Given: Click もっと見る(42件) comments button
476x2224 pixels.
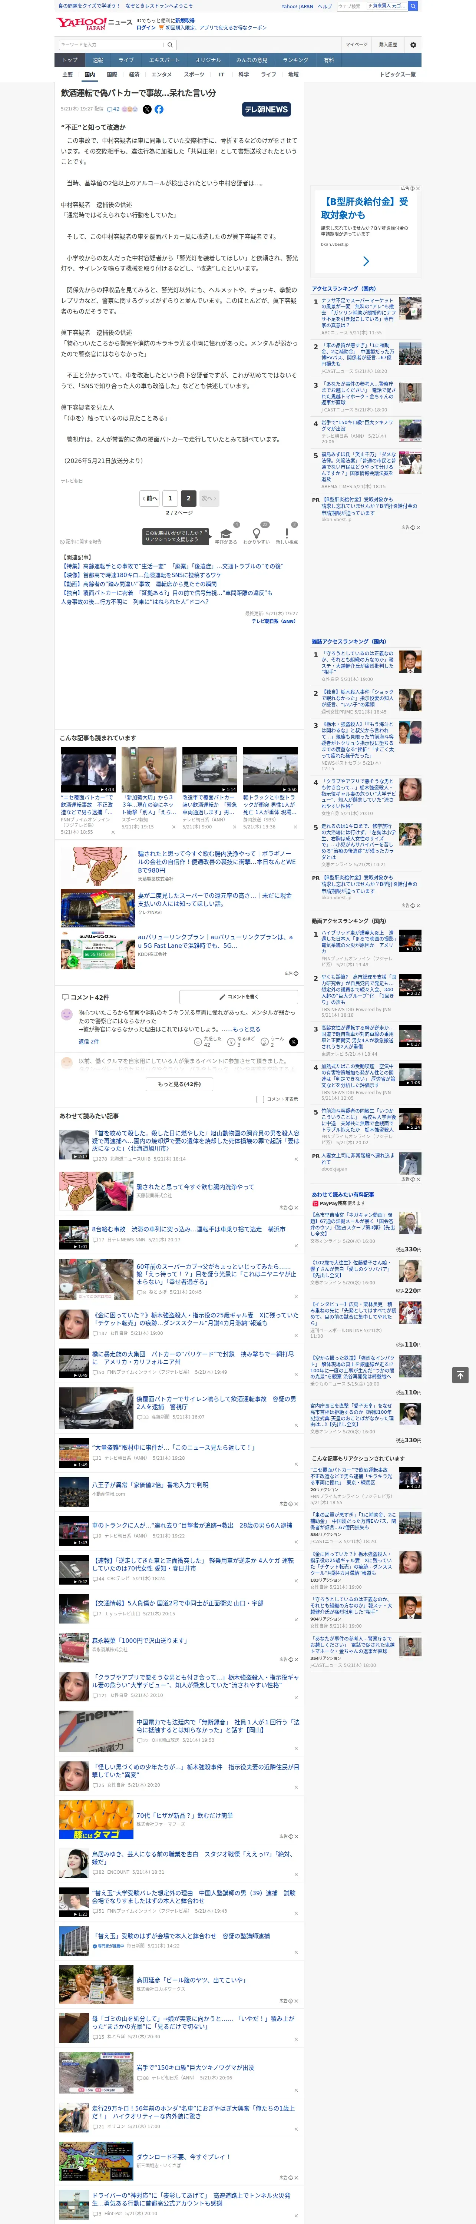Looking at the screenshot, I should [x=180, y=1083].
